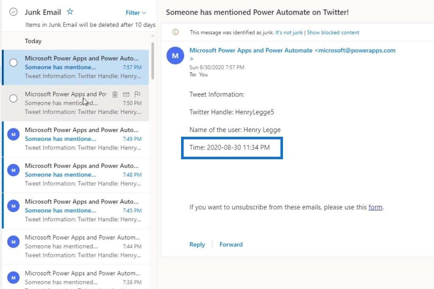Click the recipient "You" in To line

point(203,74)
